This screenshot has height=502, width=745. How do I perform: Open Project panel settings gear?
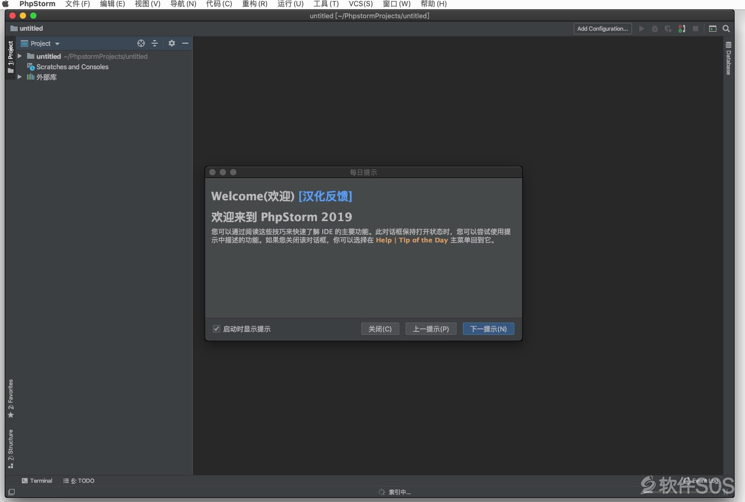[172, 43]
